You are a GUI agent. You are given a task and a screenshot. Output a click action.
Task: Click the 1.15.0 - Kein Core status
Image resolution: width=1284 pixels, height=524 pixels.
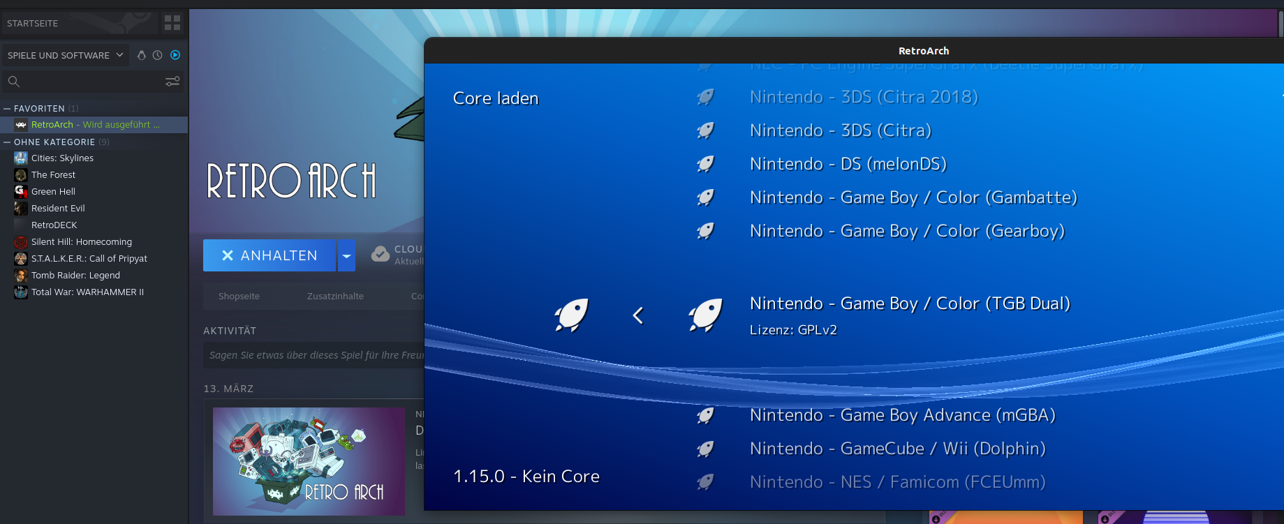click(526, 477)
